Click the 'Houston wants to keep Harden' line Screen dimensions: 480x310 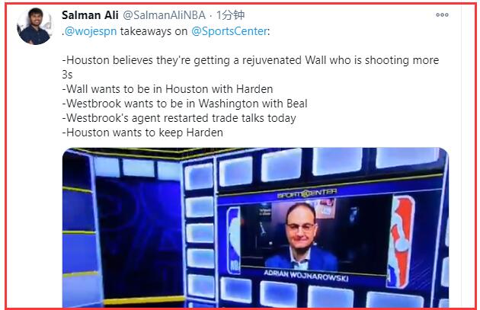(x=142, y=133)
